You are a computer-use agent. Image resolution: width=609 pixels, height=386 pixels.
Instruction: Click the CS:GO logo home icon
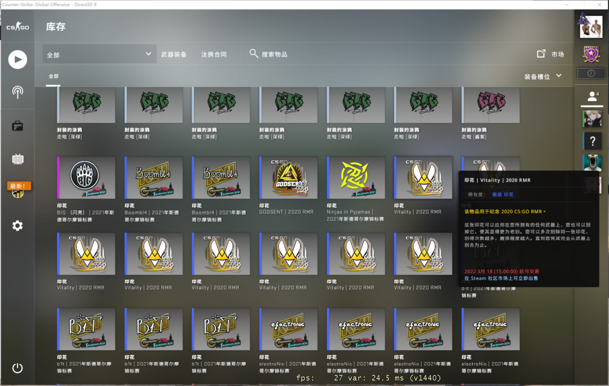click(x=17, y=27)
